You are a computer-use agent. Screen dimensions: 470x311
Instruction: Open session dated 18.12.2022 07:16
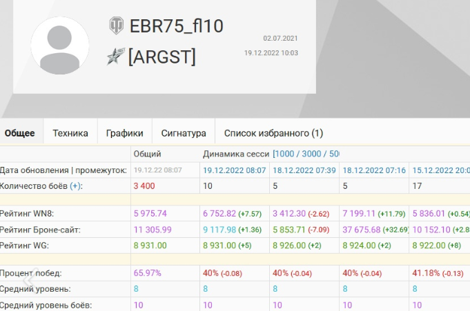click(373, 170)
